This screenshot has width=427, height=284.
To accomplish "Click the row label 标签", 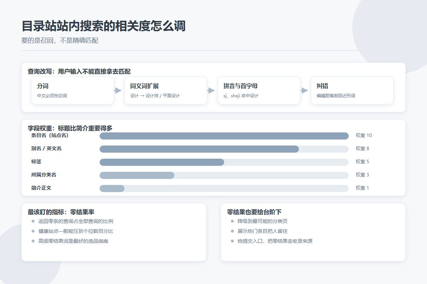I will 36,162.
